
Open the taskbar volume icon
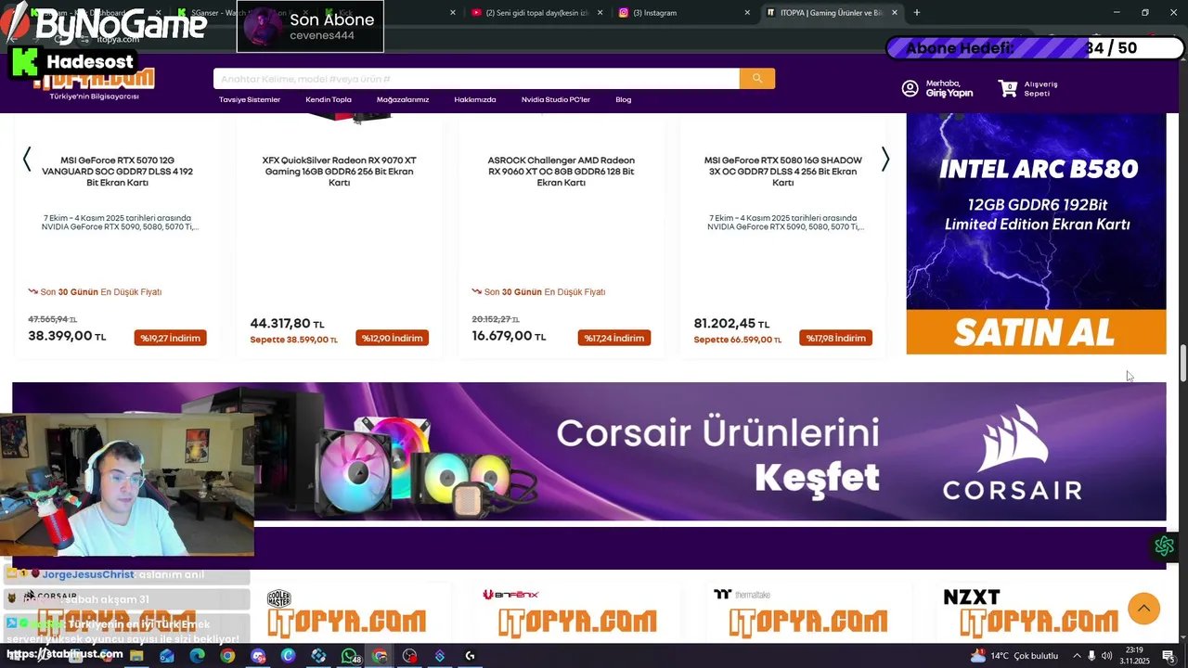[1106, 656]
